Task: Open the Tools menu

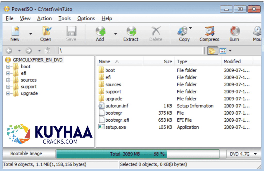Action: [64, 18]
